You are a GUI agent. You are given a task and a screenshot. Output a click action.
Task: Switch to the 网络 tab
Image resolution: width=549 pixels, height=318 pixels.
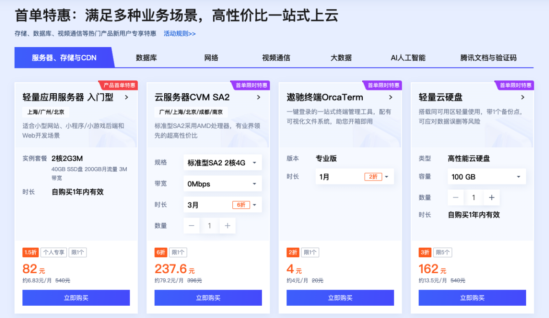click(211, 58)
